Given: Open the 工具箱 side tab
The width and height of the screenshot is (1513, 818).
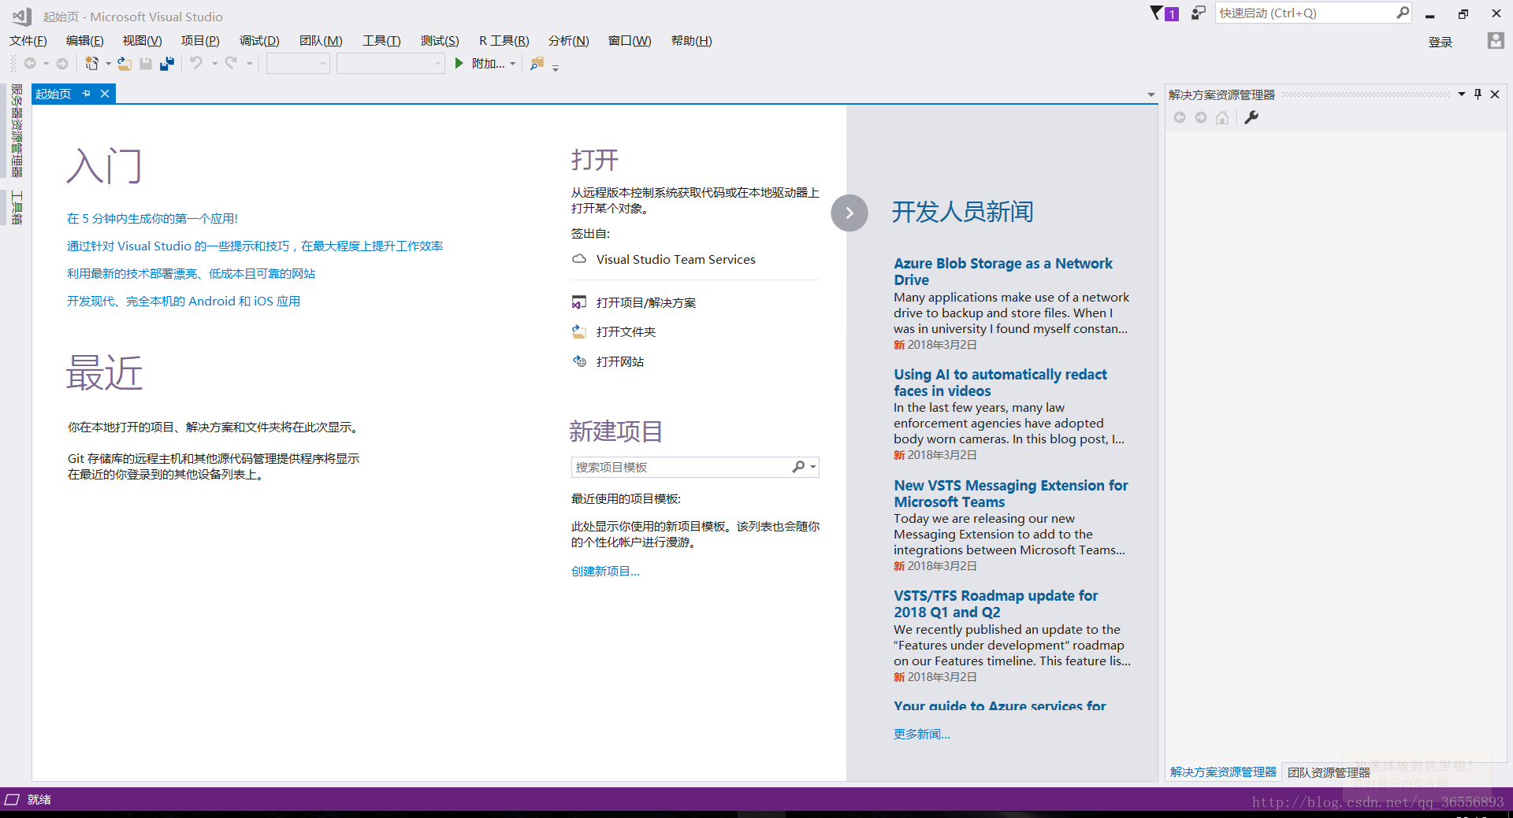Looking at the screenshot, I should point(16,208).
